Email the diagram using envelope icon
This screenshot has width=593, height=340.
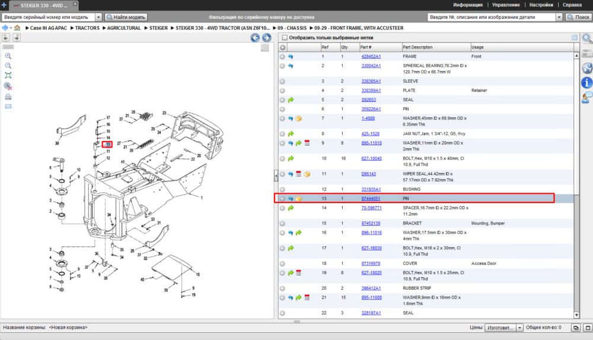[8, 107]
